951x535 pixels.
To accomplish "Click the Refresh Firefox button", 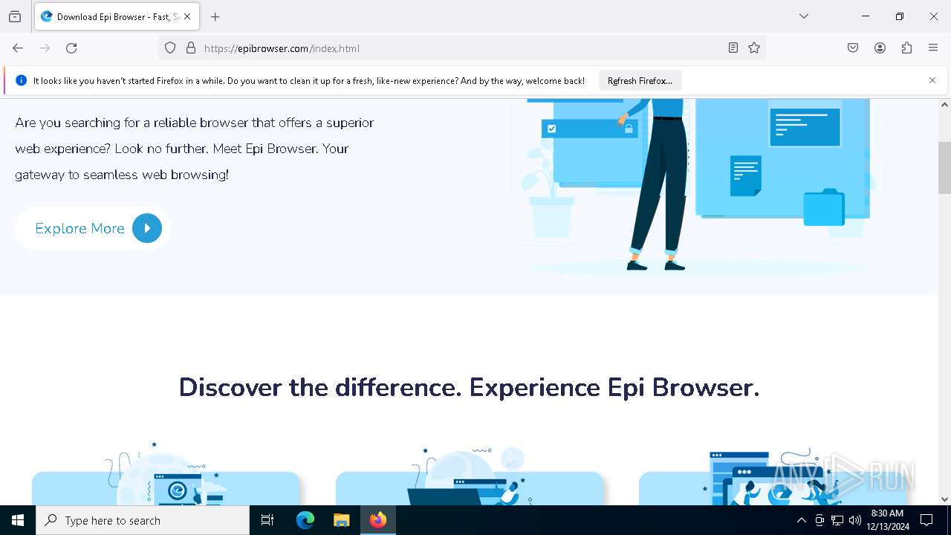I will click(x=640, y=81).
